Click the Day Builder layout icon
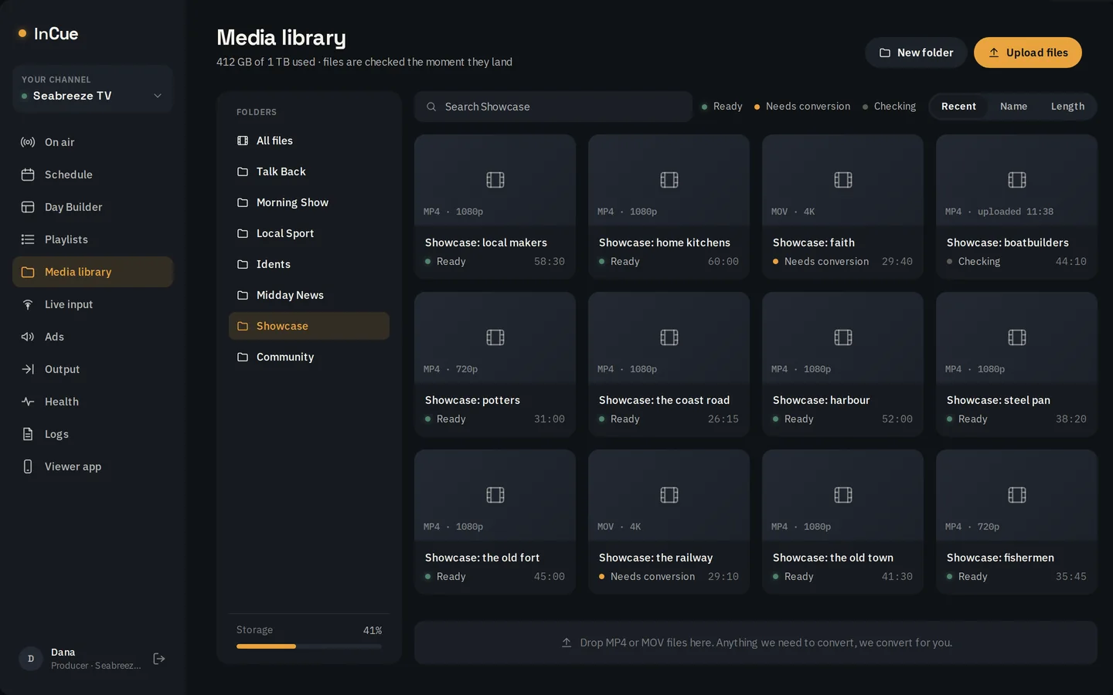Screen dimensions: 1113x695 (x=28, y=207)
